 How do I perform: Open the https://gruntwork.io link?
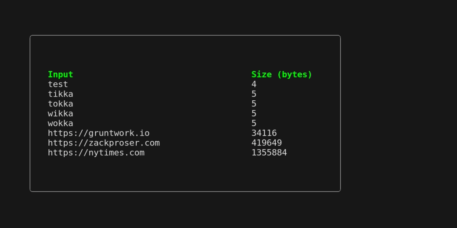[99, 133]
